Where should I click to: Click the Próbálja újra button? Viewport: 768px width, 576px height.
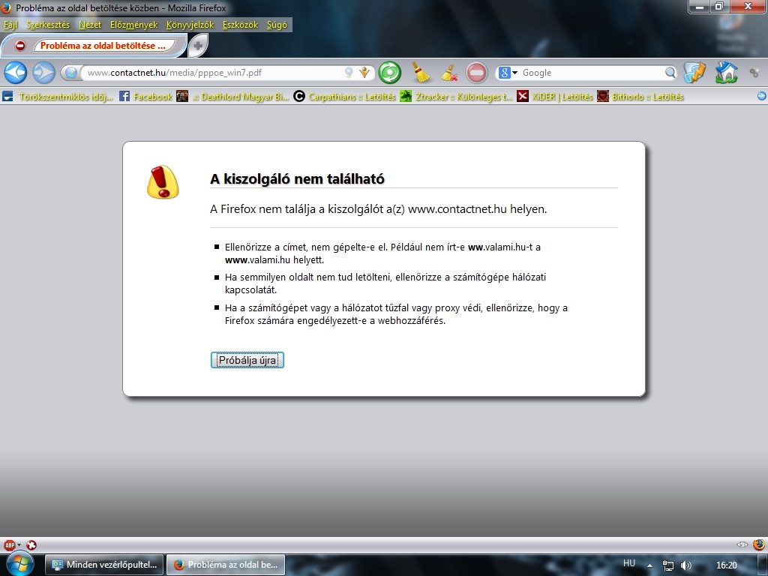point(247,360)
